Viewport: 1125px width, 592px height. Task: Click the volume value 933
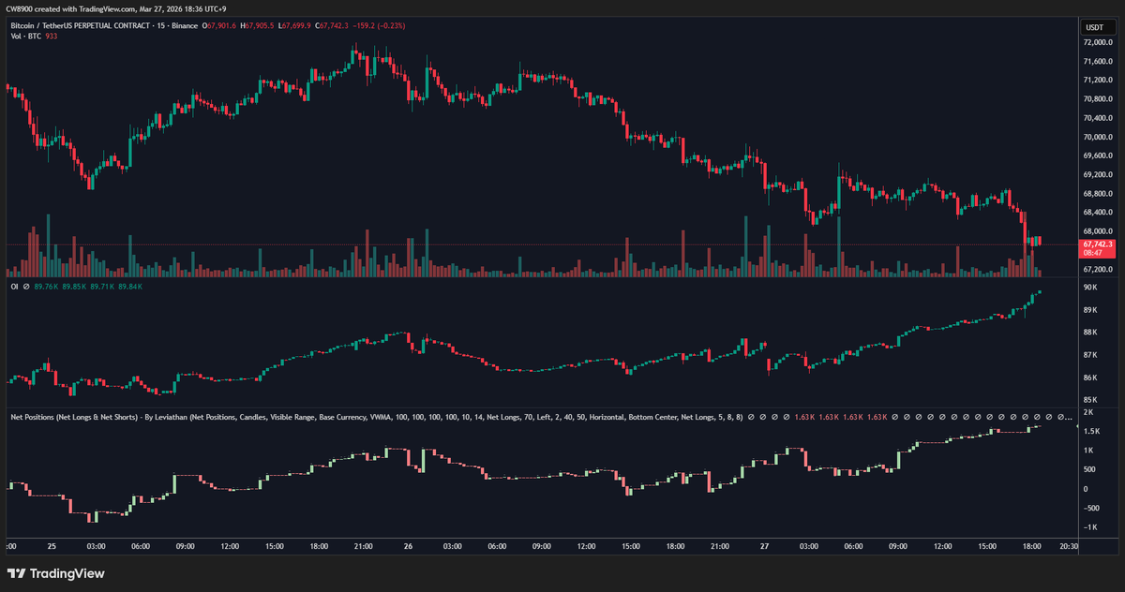click(52, 35)
